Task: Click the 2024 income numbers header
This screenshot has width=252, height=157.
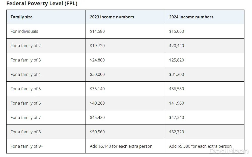Action: click(191, 17)
